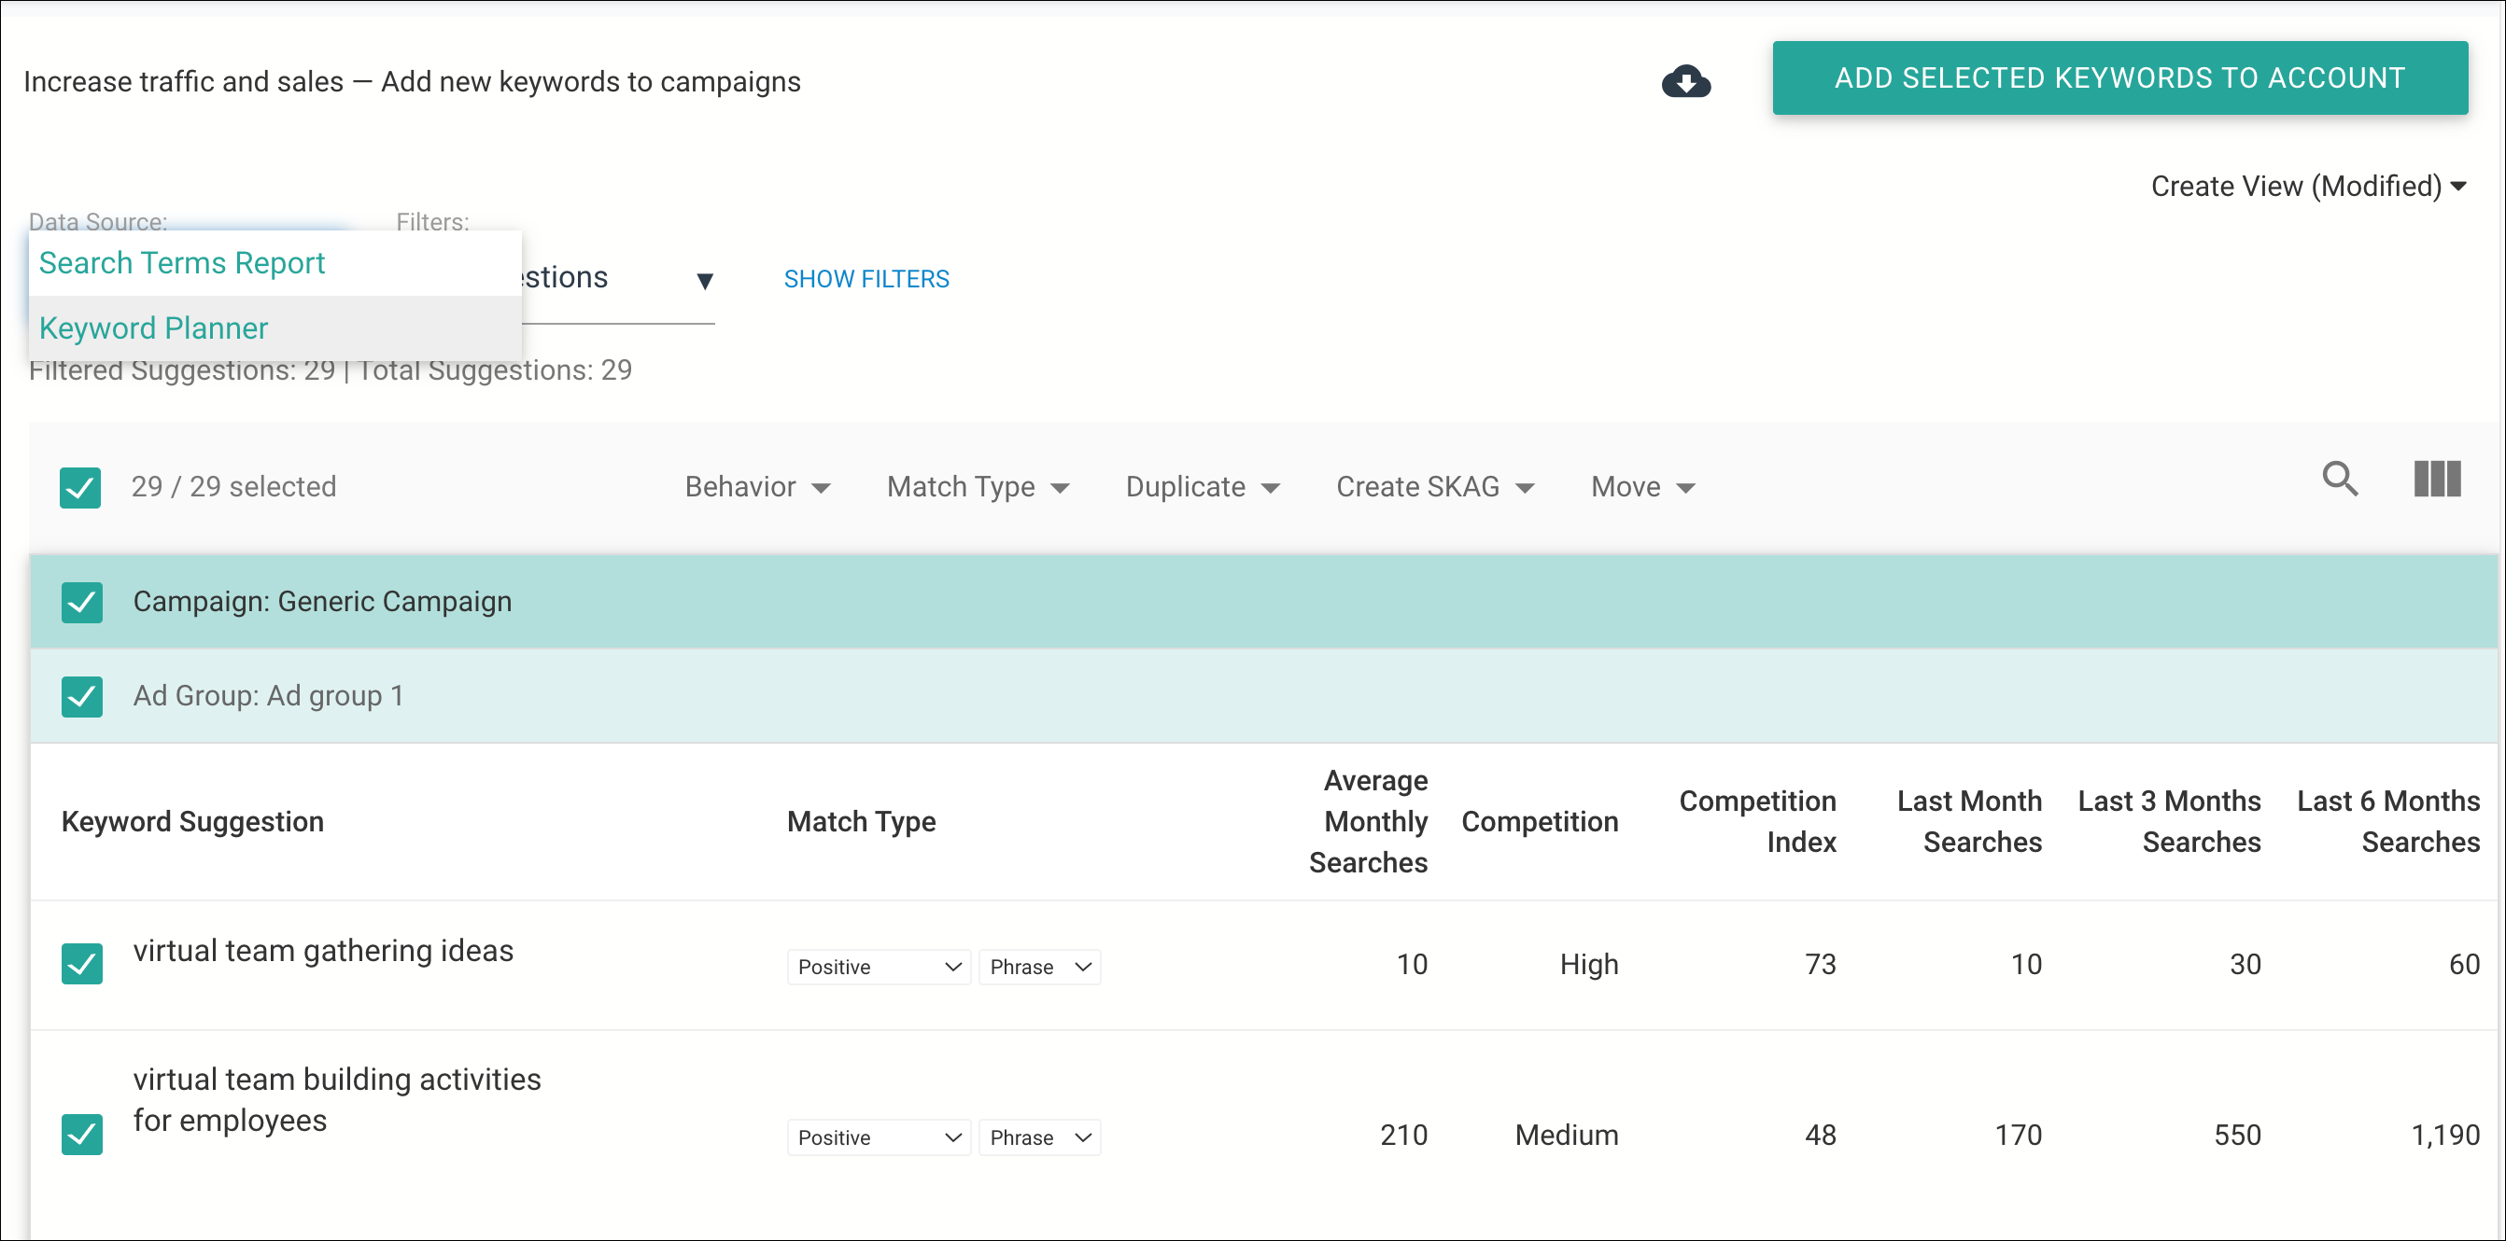Click the '73' competition index value

tap(1820, 965)
